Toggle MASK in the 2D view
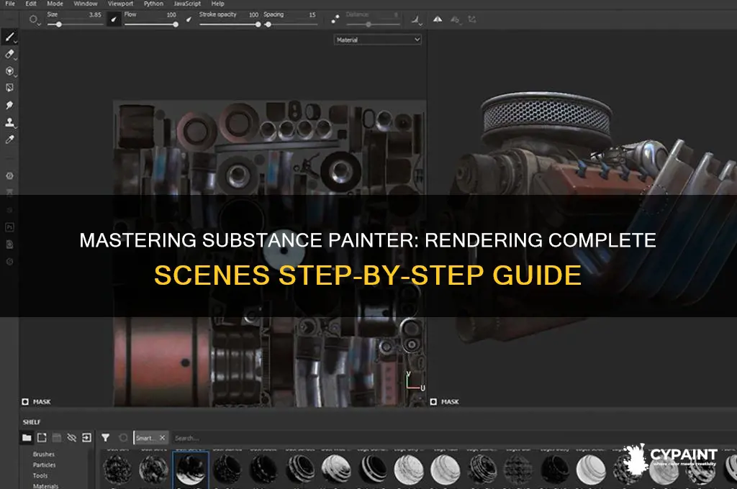 pos(36,402)
